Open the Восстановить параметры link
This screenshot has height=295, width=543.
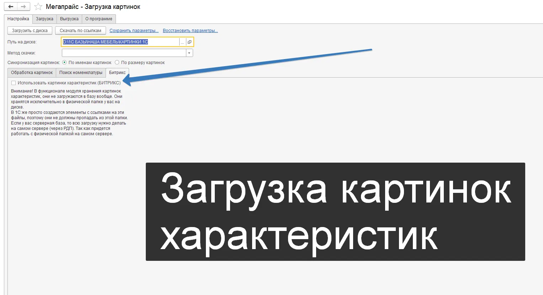tap(190, 31)
